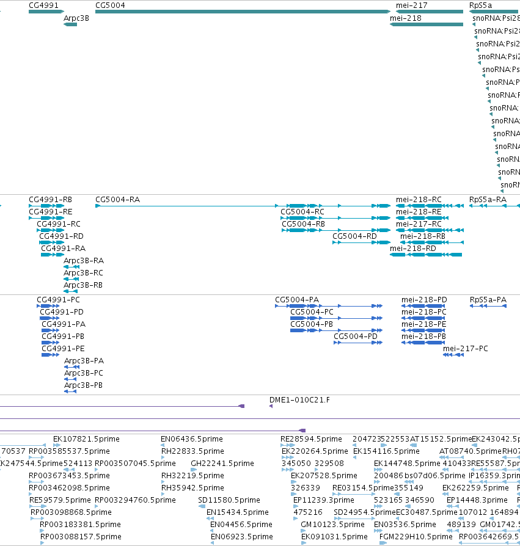This screenshot has width=520, height=546.
Task: Select transcript CG4991-RE
Action: pos(51,212)
